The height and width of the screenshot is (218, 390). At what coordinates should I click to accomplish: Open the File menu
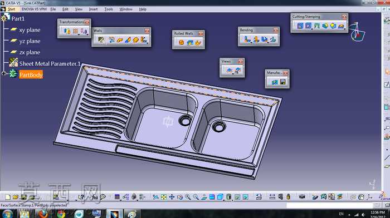pos(53,9)
